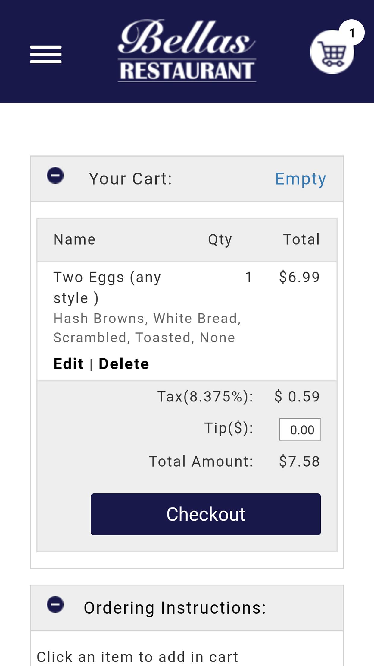This screenshot has width=374, height=666.
Task: Click the Name column header
Action: tap(74, 239)
